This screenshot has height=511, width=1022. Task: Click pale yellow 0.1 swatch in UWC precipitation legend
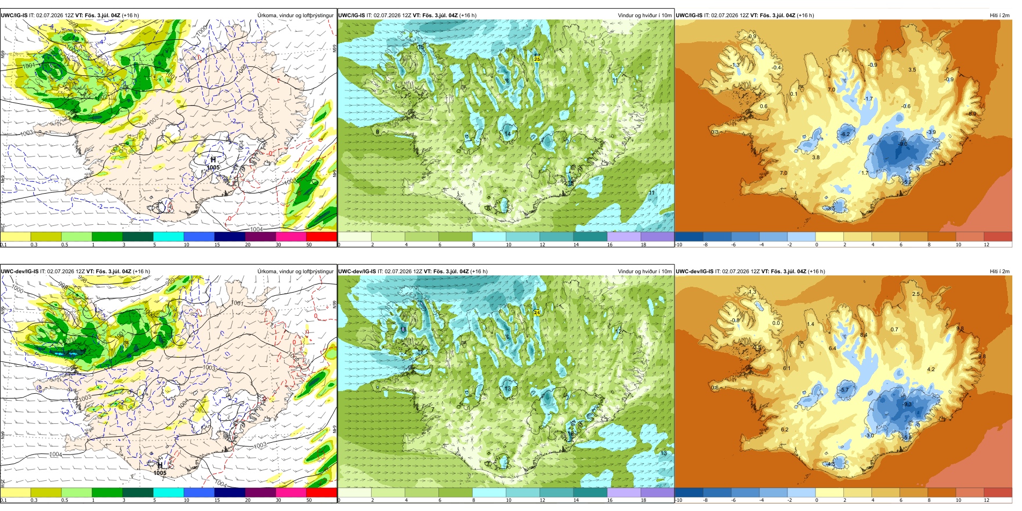(16, 236)
